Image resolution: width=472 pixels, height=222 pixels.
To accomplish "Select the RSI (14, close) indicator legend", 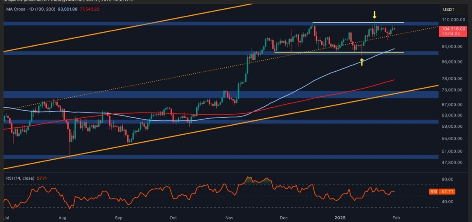I will tap(20, 178).
